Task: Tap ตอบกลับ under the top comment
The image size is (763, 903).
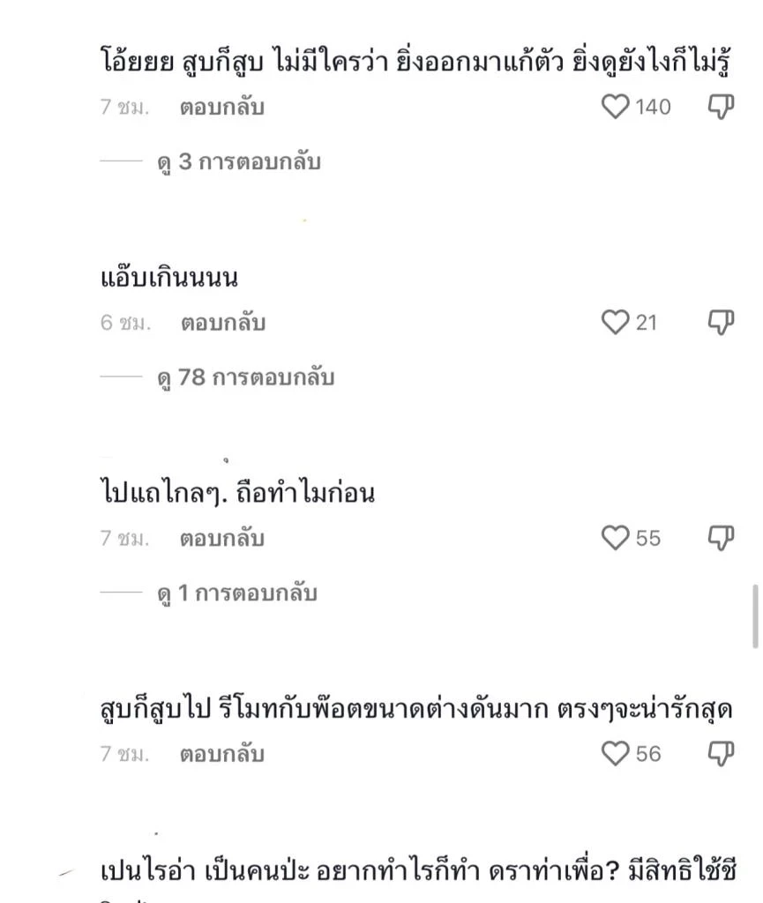Action: [220, 108]
